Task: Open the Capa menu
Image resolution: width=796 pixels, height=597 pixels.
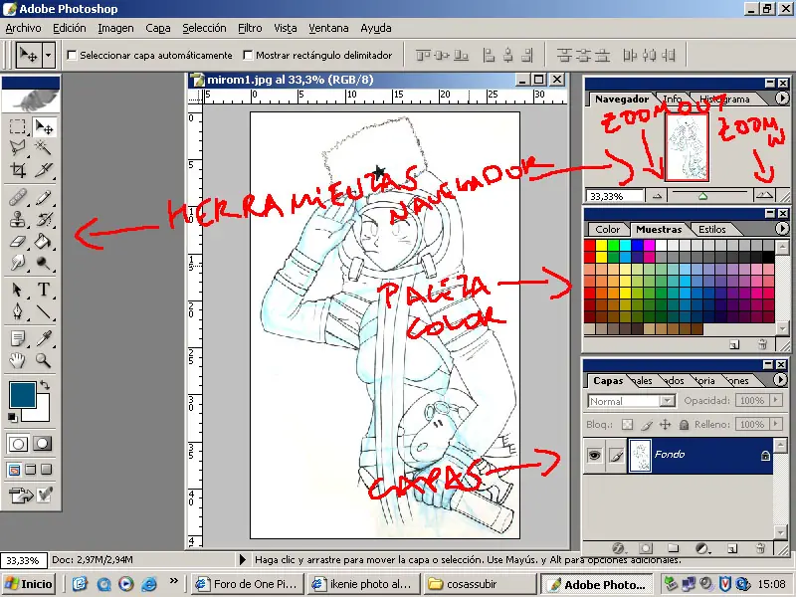Action: tap(158, 28)
